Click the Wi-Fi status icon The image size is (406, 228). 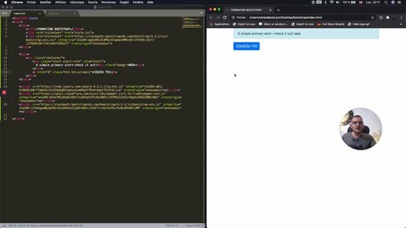[332, 3]
